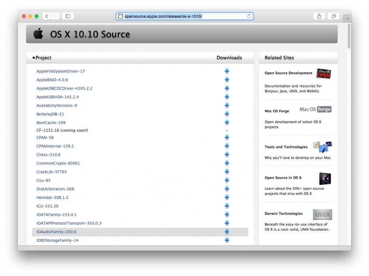Download IOATAFamily-253.0.1 via its arrow icon
Image resolution: width=369 pixels, height=276 pixels.
(227, 214)
